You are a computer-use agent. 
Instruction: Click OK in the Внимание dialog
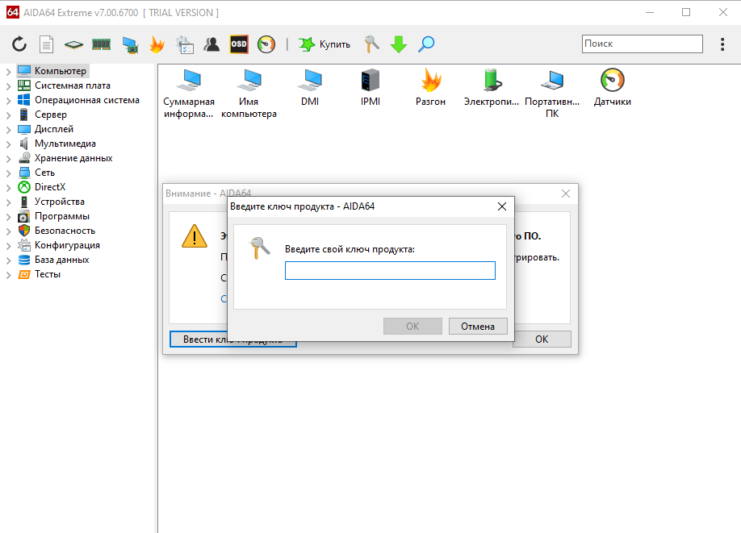[542, 339]
